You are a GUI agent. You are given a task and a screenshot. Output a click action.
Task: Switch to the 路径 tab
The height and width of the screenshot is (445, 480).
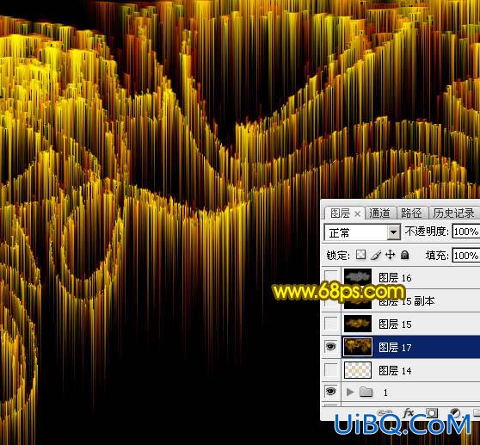point(412,213)
